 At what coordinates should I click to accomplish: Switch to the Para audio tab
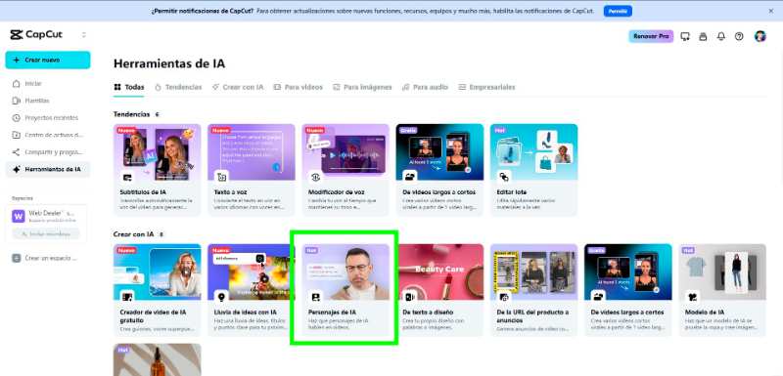425,87
